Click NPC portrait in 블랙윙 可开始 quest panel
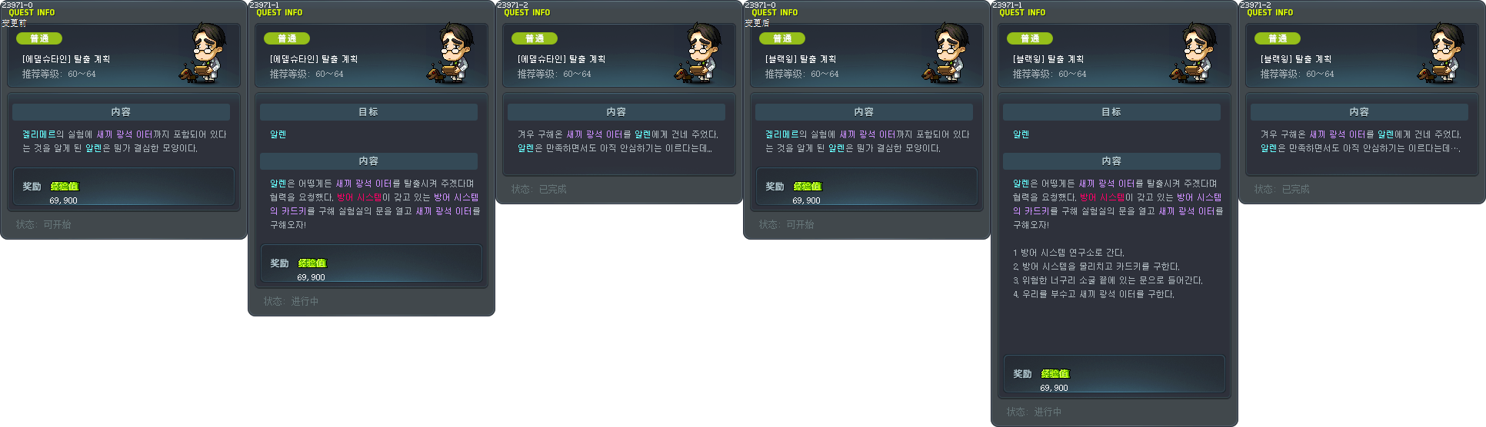The image size is (1486, 427). pyautogui.click(x=948, y=52)
